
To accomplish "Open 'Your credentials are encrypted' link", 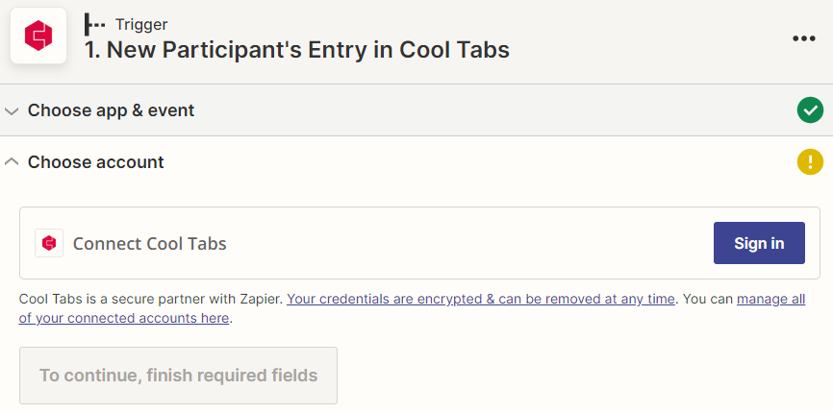I will [x=481, y=299].
